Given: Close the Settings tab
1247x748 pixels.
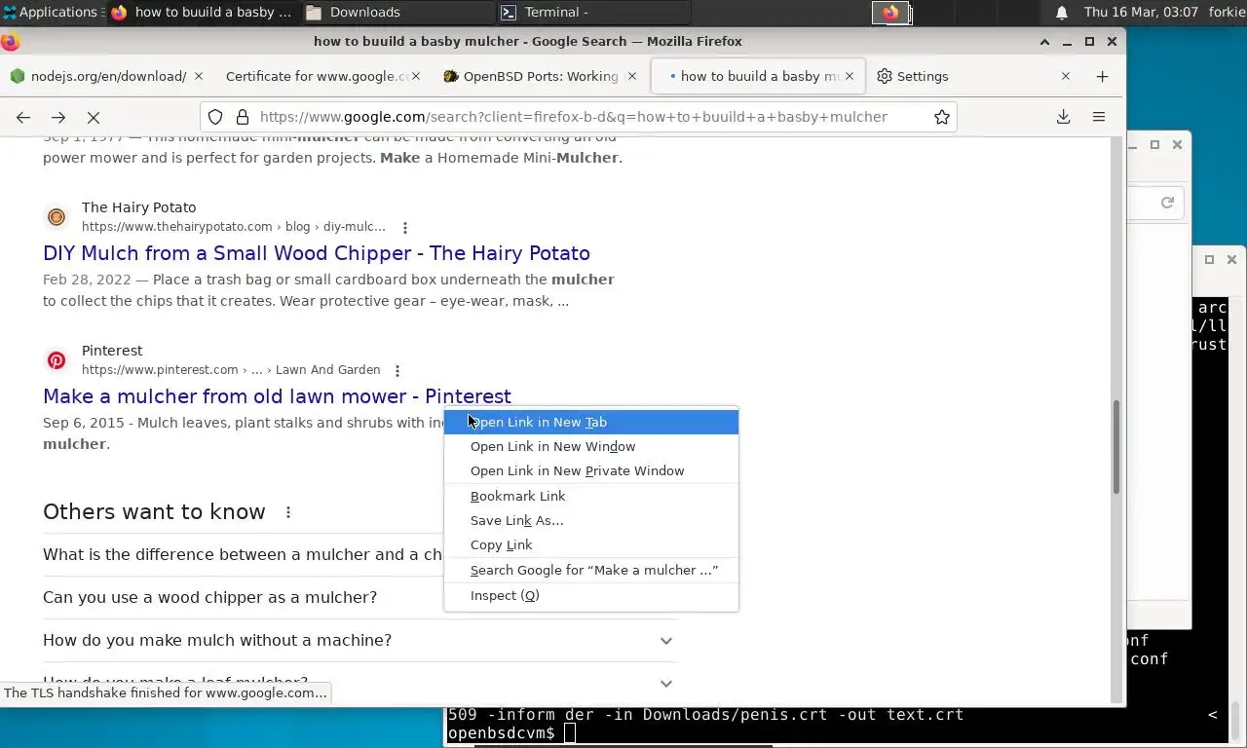Looking at the screenshot, I should (x=1065, y=76).
